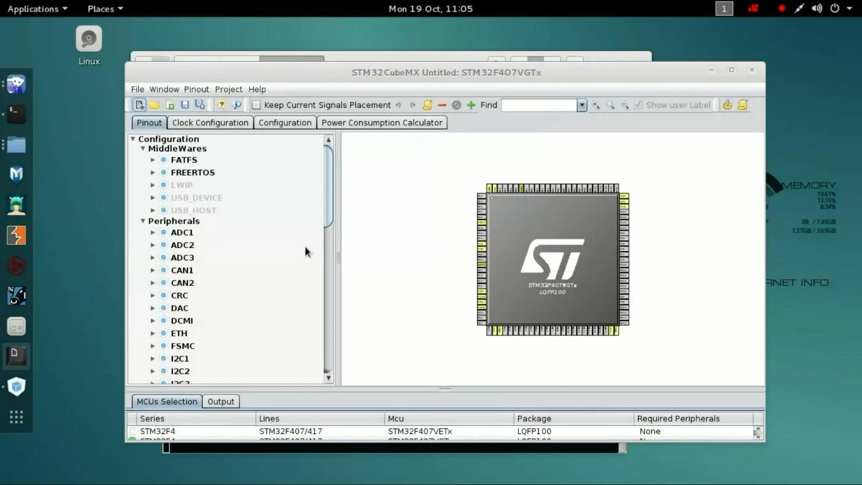Click the green plus icon in toolbar

(471, 105)
